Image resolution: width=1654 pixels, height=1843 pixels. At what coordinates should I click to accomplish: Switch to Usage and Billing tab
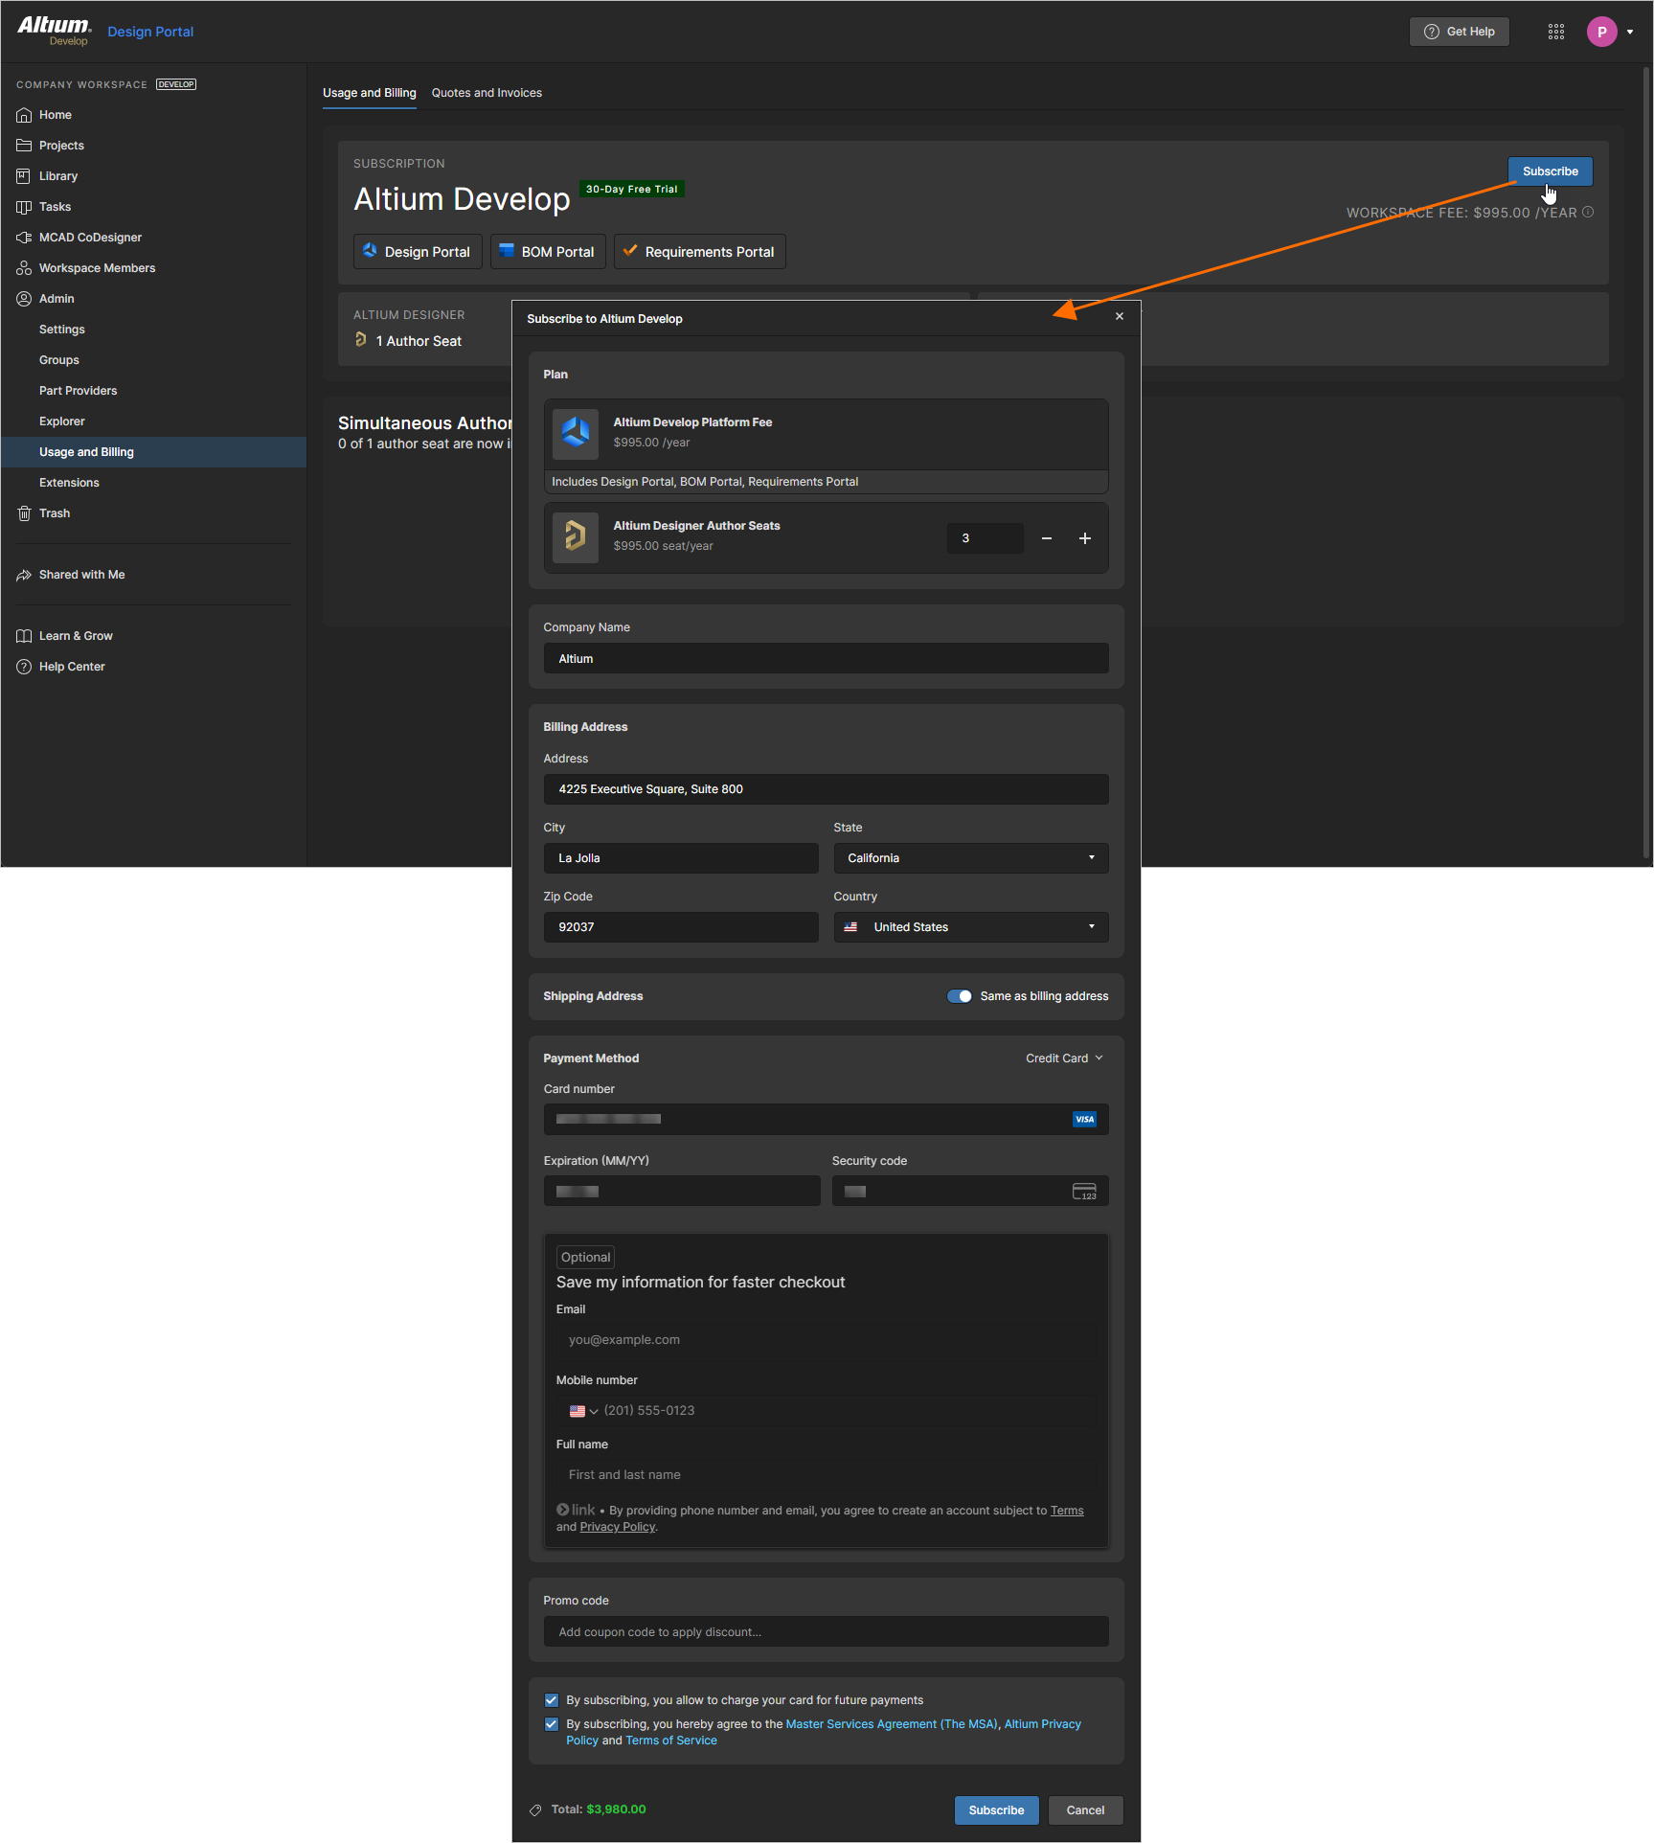[370, 93]
